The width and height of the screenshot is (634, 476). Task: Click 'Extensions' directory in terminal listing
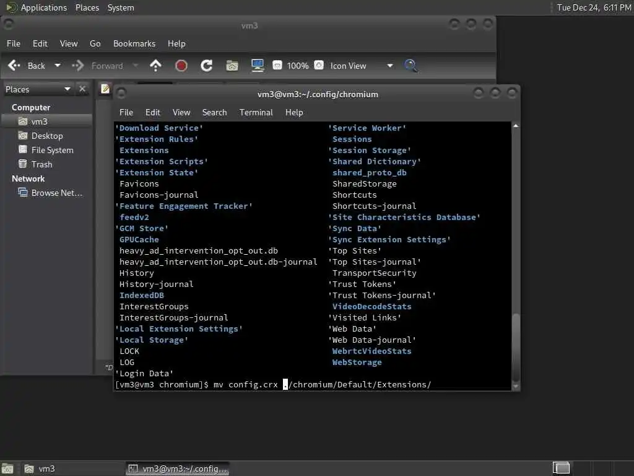(144, 150)
